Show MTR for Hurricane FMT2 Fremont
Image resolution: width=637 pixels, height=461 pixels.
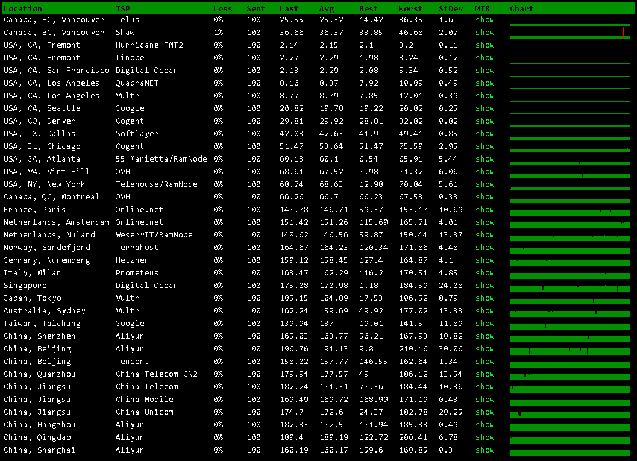click(x=485, y=45)
